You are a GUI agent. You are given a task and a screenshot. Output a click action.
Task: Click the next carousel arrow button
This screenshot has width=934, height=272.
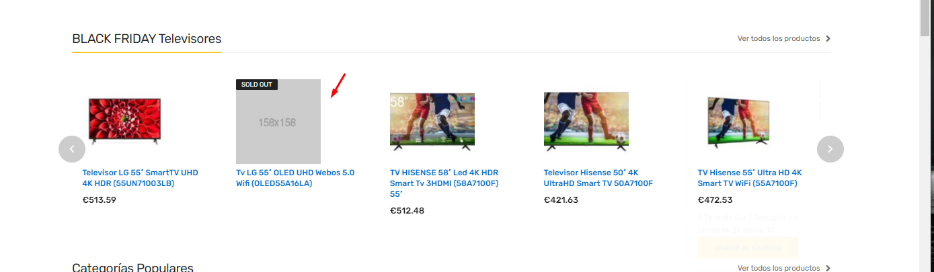(x=830, y=149)
